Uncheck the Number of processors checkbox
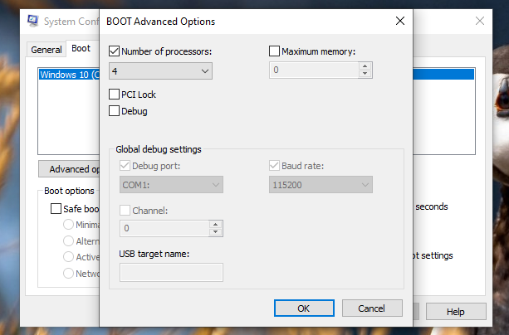This screenshot has height=335, width=509. coord(115,51)
